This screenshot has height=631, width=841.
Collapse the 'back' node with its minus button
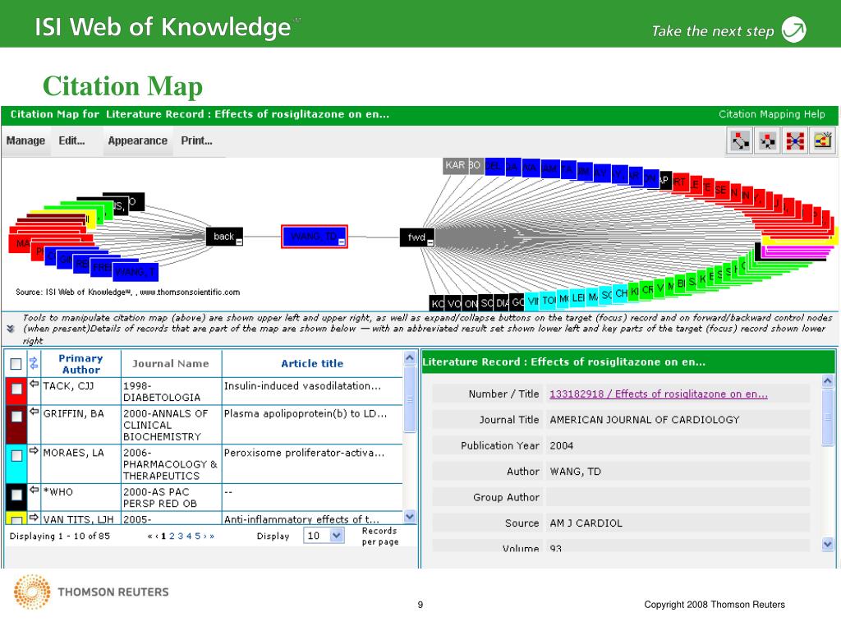[x=239, y=242]
